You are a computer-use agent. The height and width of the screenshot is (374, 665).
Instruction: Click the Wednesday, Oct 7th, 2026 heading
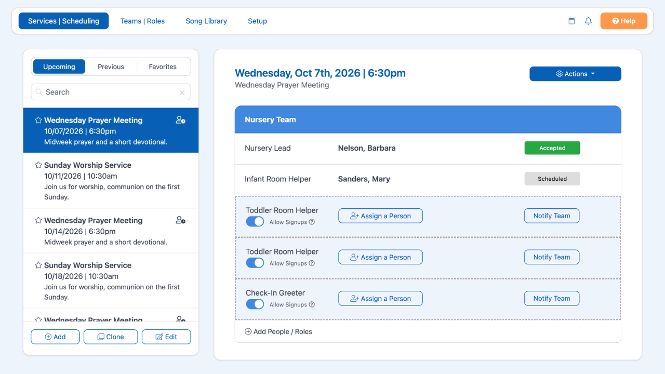(320, 73)
